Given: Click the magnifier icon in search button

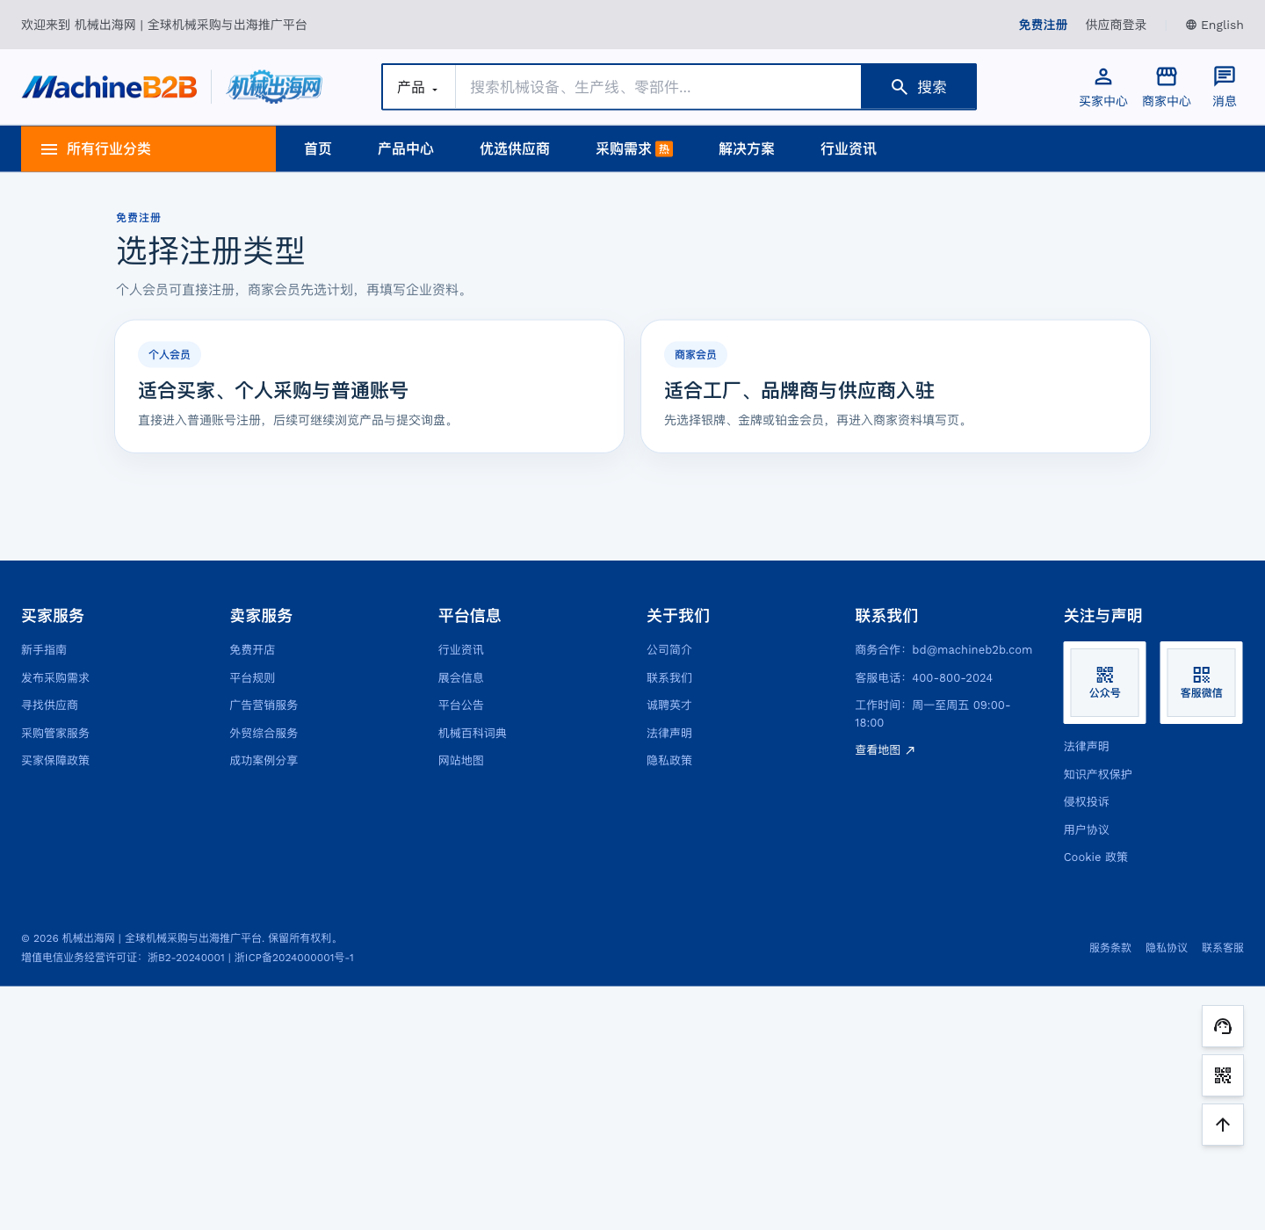Looking at the screenshot, I should [x=900, y=87].
